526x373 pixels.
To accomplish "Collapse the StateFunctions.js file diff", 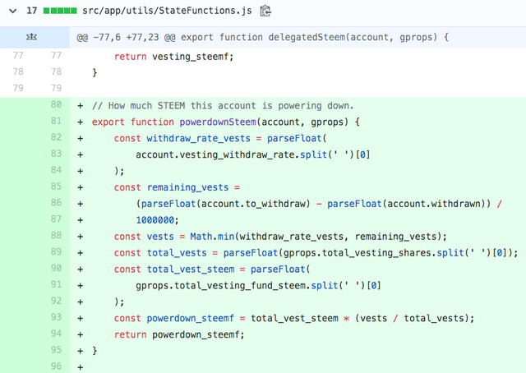I will 13,11.
